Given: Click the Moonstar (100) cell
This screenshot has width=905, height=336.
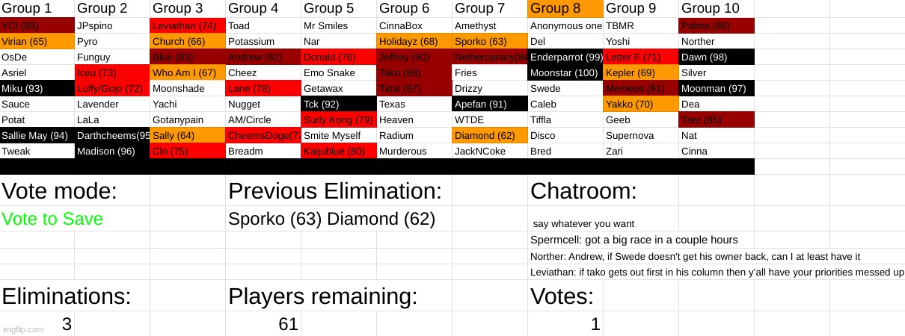Looking at the screenshot, I should [x=565, y=73].
